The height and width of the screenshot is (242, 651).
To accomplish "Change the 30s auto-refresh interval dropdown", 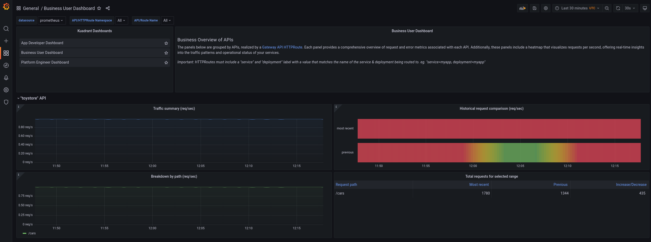I will tap(630, 8).
